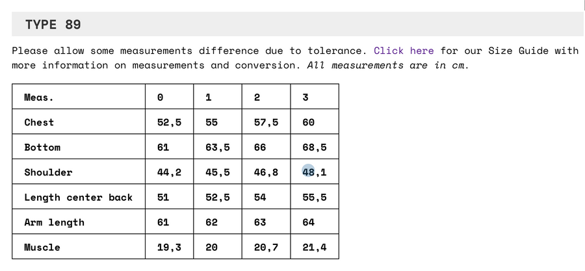This screenshot has width=585, height=271.
Task: Click the Muscle row label
Action: 42,247
